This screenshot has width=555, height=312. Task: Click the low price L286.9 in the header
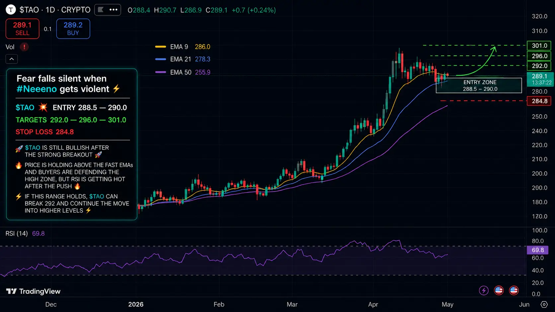[191, 10]
